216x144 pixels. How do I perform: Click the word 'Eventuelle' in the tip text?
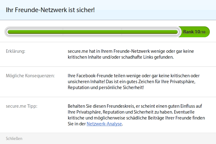click(x=184, y=112)
